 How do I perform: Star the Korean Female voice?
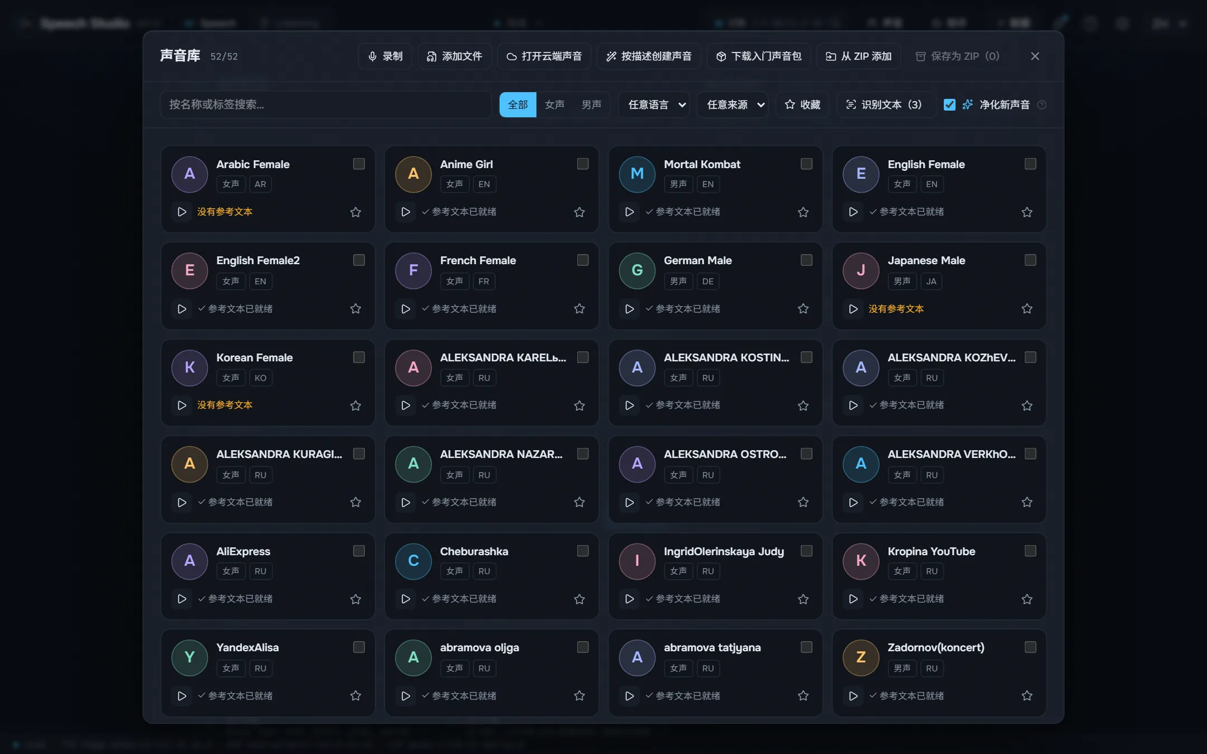(x=355, y=405)
